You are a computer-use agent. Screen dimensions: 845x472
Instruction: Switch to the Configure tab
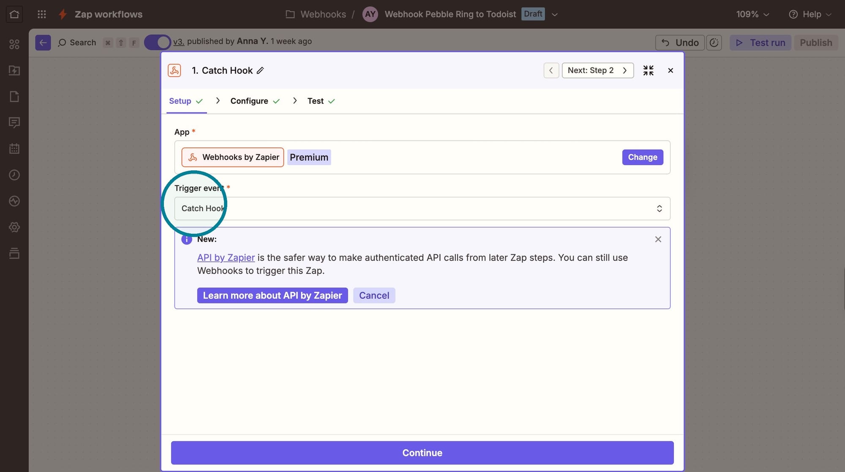coord(255,101)
